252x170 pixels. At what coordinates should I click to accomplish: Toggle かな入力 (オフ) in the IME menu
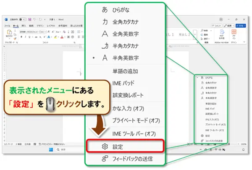(x=127, y=108)
